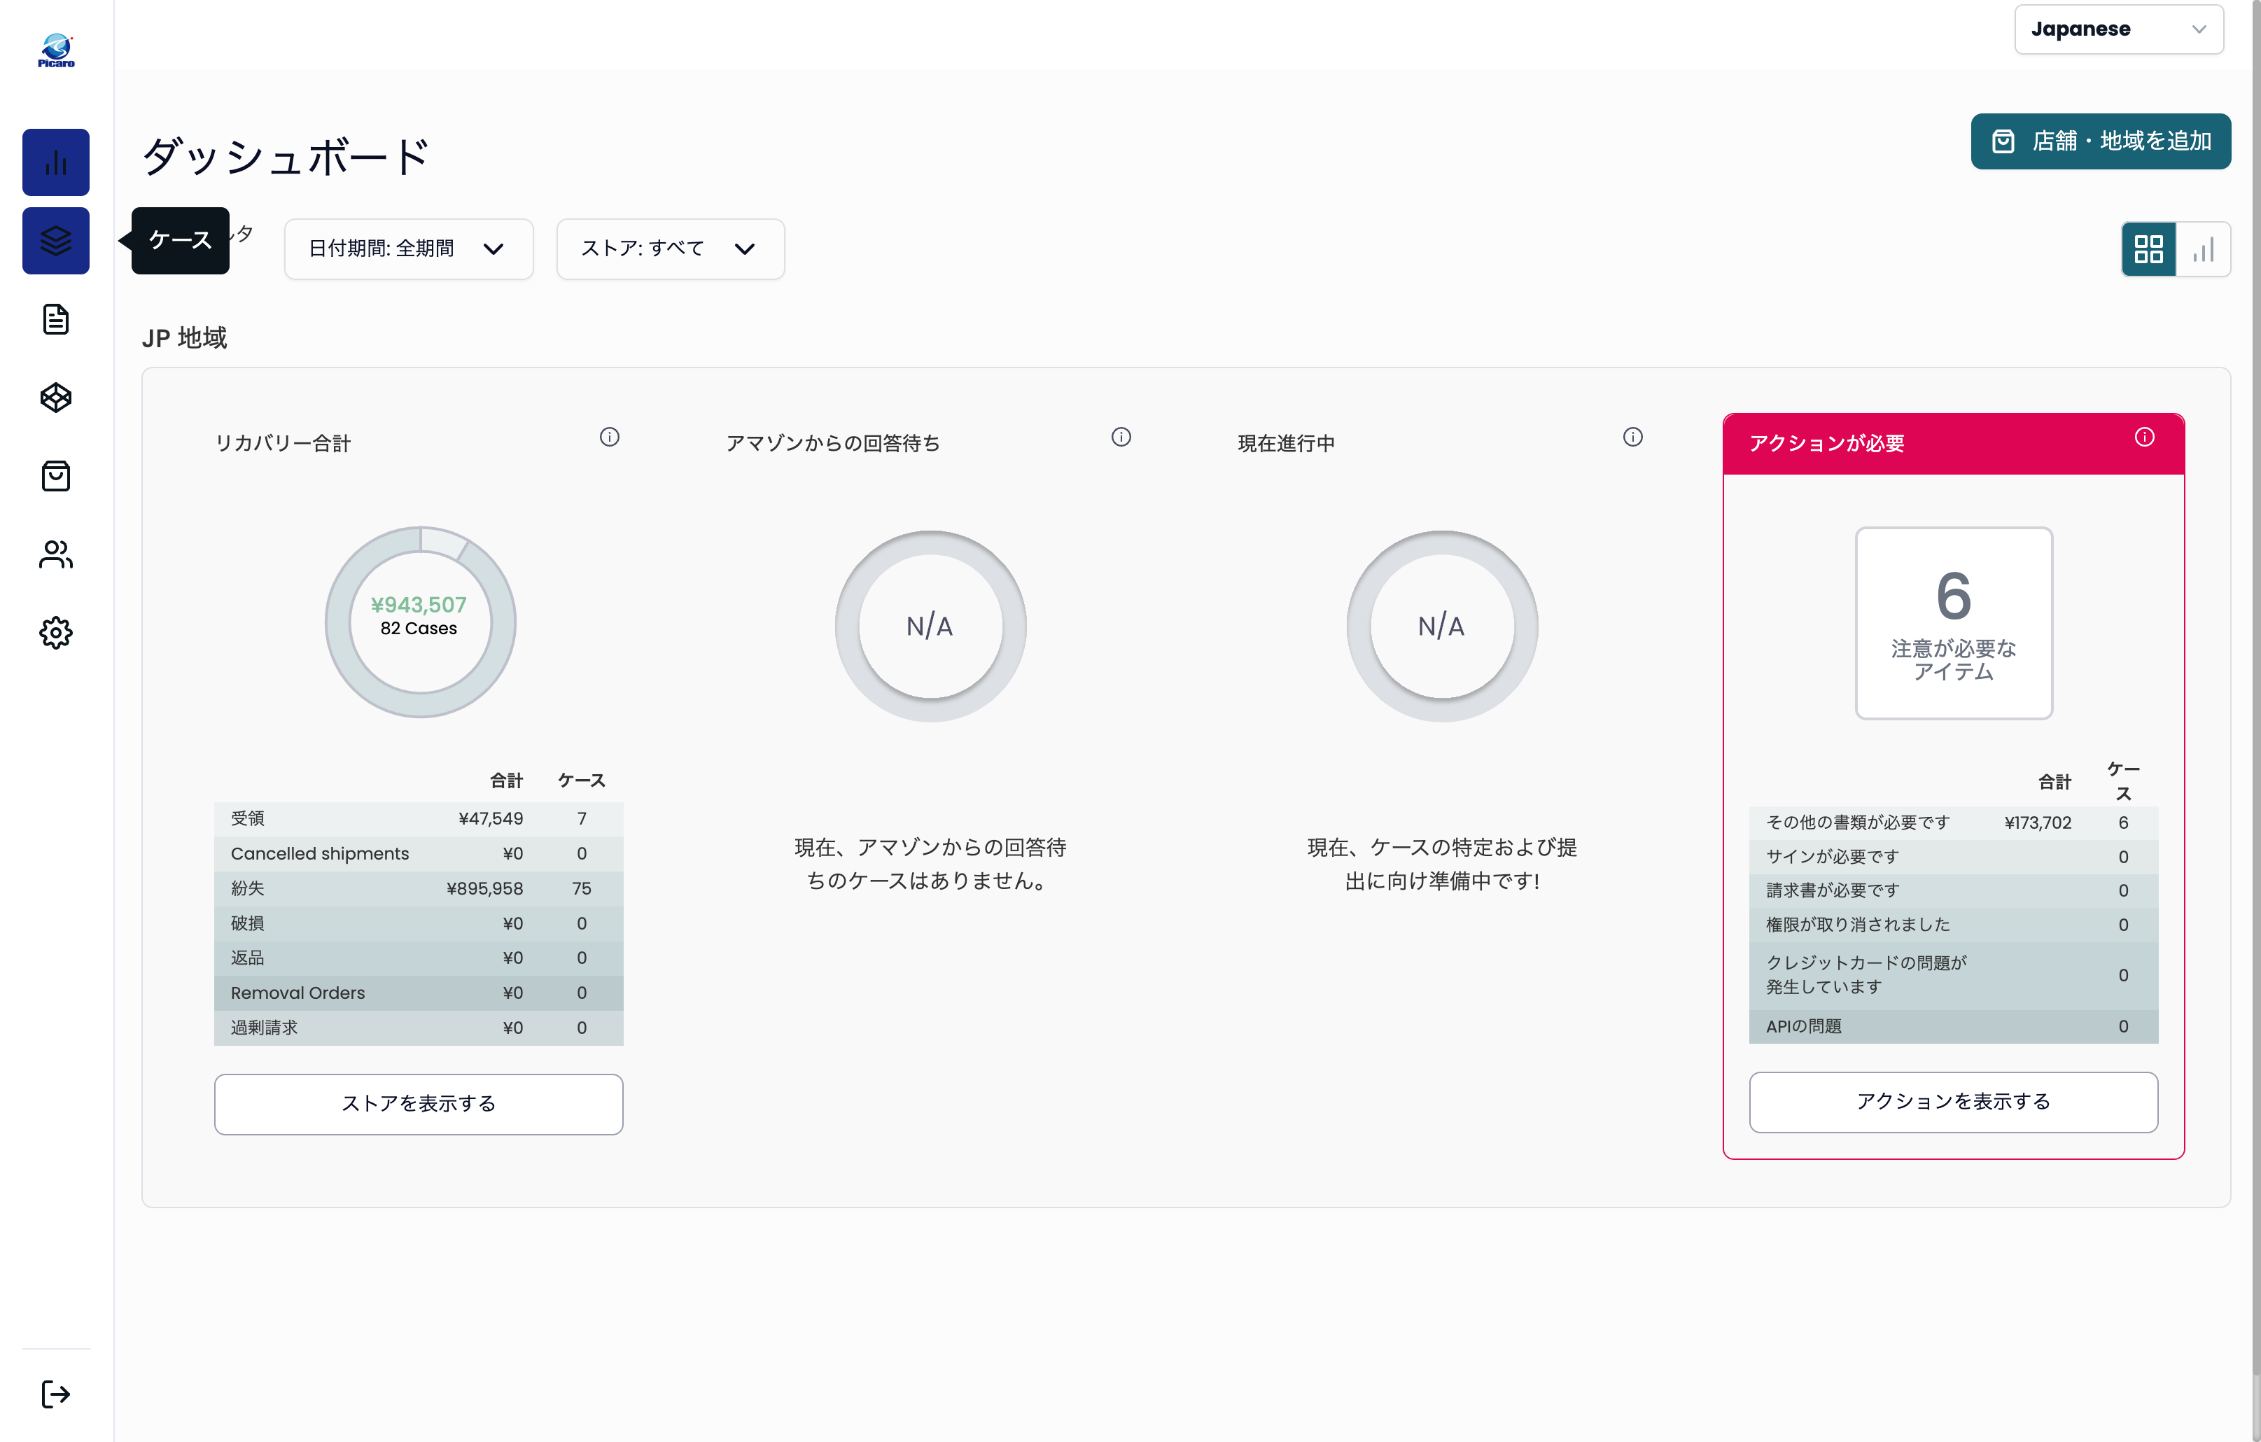Click the 返品 row label
This screenshot has height=1442, width=2261.
coord(247,958)
